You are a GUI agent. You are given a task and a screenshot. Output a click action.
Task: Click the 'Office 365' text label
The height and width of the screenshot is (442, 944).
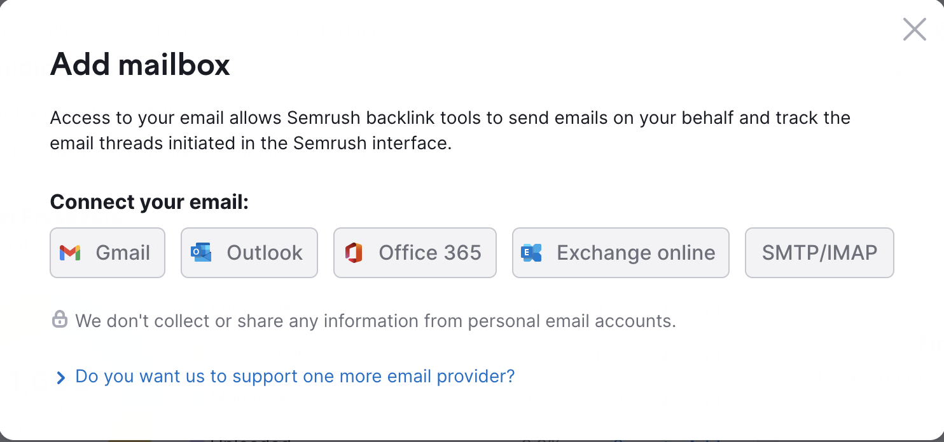pyautogui.click(x=430, y=253)
